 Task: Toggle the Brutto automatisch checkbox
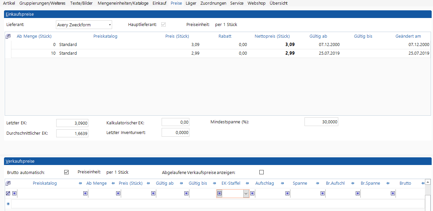66,172
